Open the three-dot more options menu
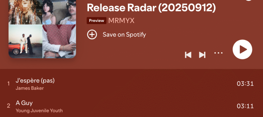 (x=218, y=53)
